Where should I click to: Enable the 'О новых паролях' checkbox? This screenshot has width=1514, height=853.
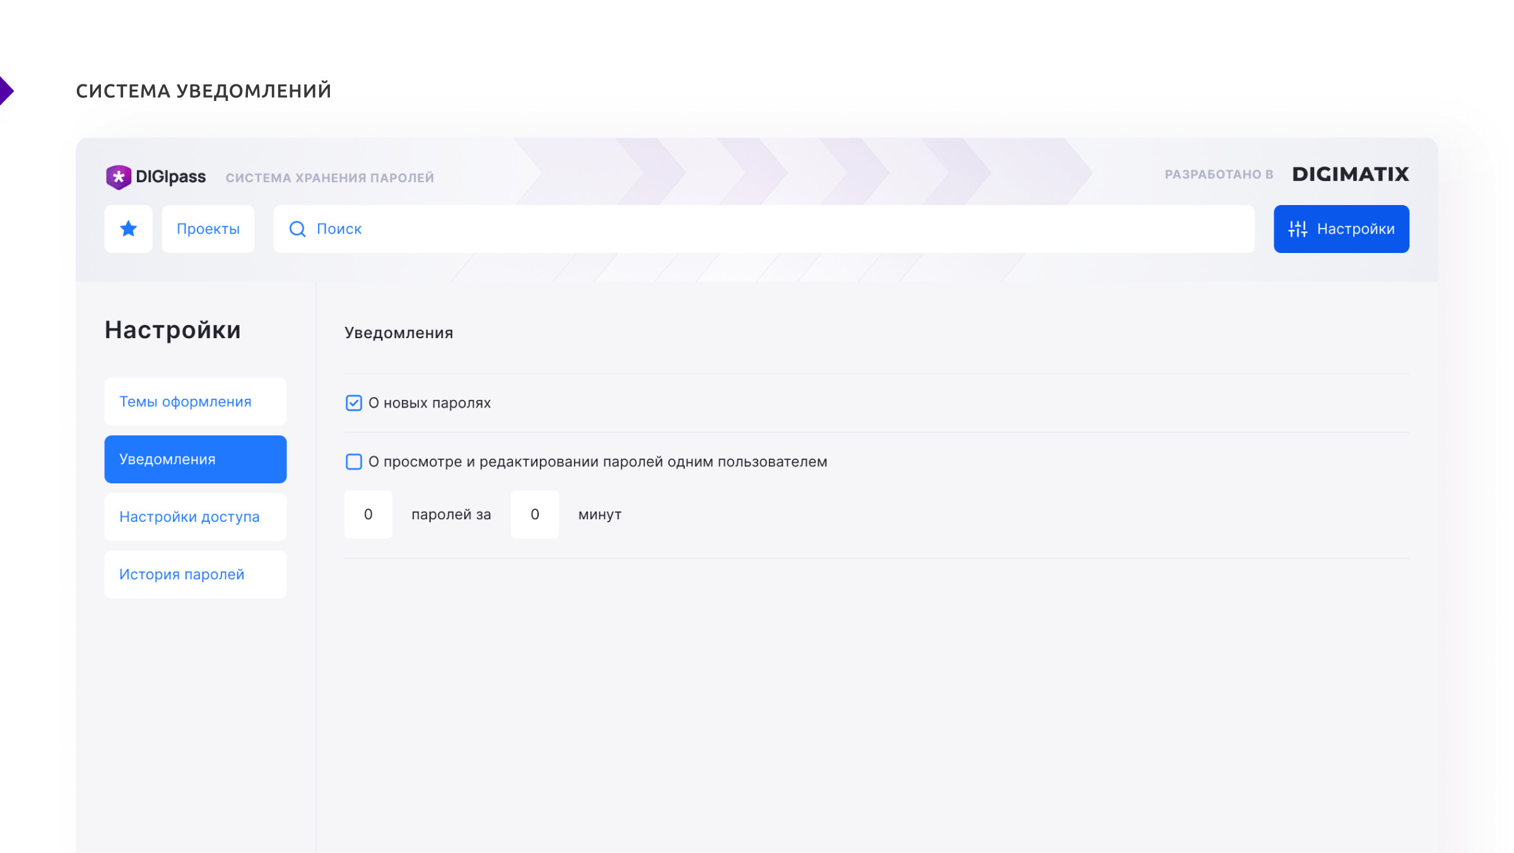(x=354, y=403)
